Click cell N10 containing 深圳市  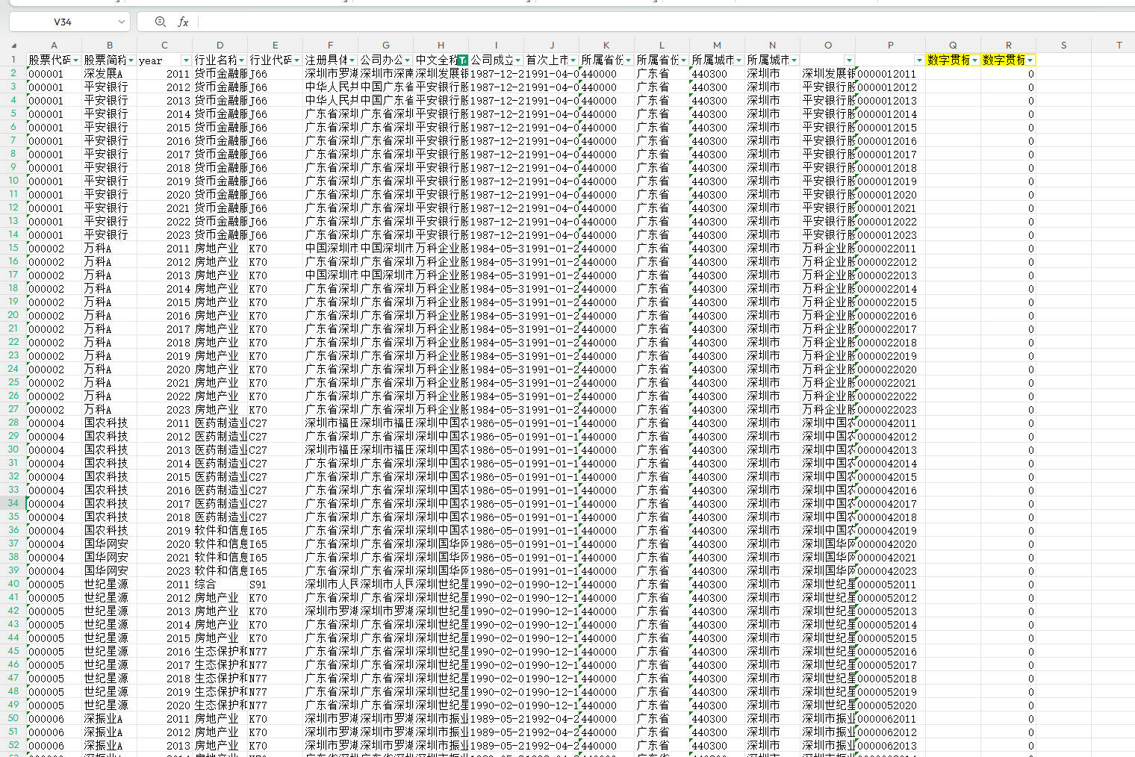tap(772, 181)
